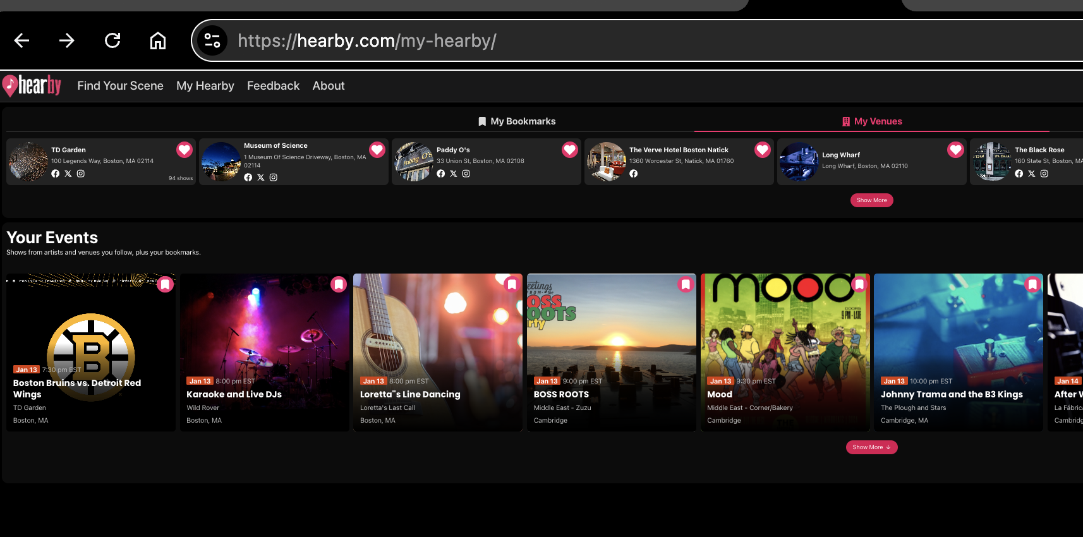Toggle bookmark on Mood event

(x=860, y=284)
